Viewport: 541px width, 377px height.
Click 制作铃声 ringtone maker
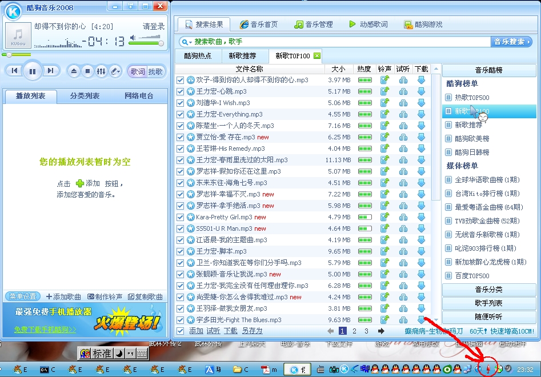pos(105,296)
